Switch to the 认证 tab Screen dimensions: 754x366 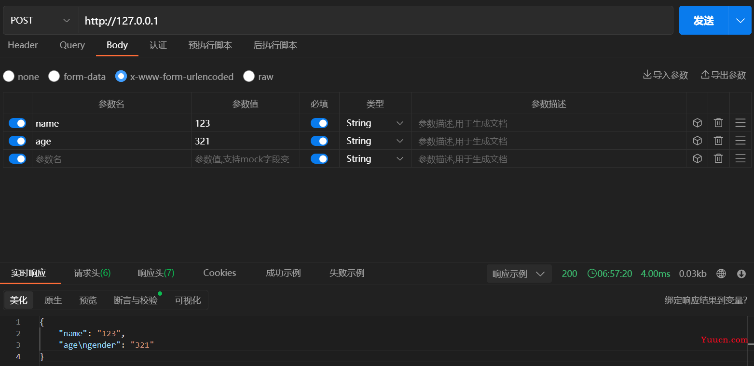[x=158, y=45]
